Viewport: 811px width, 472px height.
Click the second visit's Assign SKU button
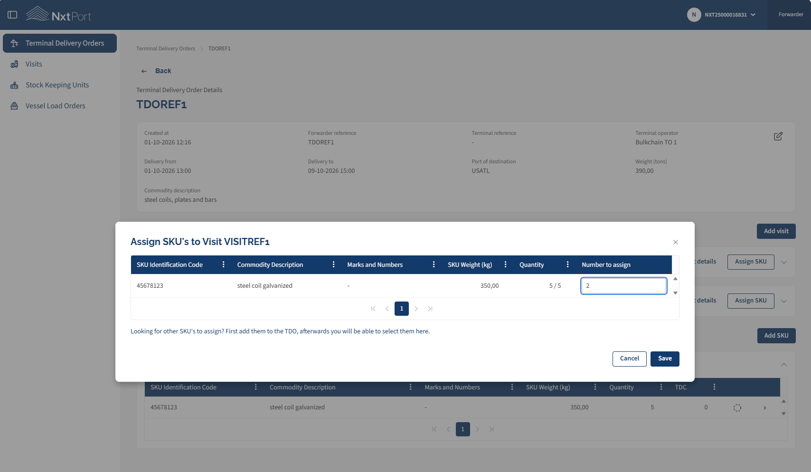pos(751,301)
